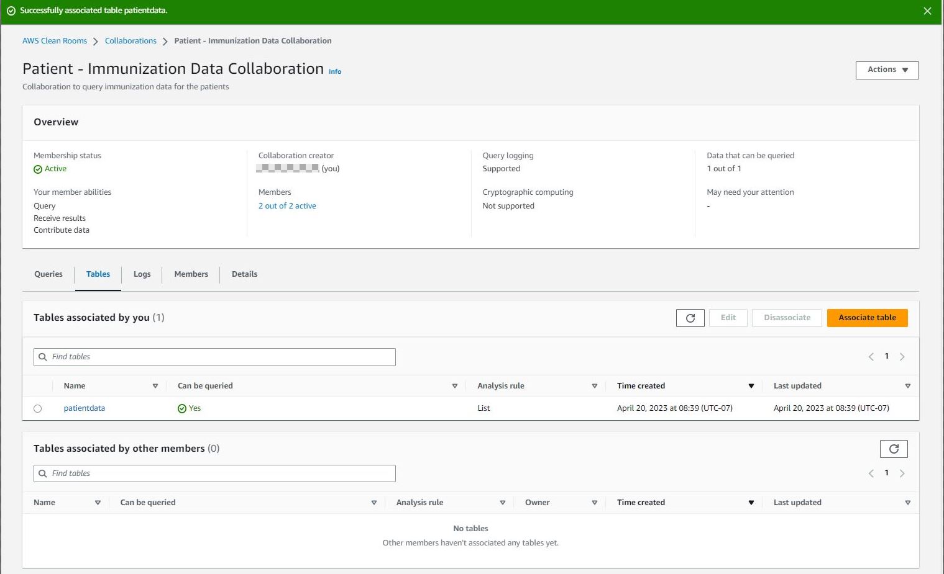Viewport: 944px width, 574px height.
Task: Refresh the Tables associated by you list
Action: click(x=690, y=318)
